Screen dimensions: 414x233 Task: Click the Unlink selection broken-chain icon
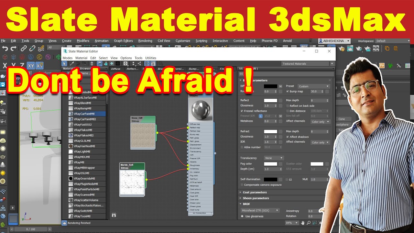[32, 49]
